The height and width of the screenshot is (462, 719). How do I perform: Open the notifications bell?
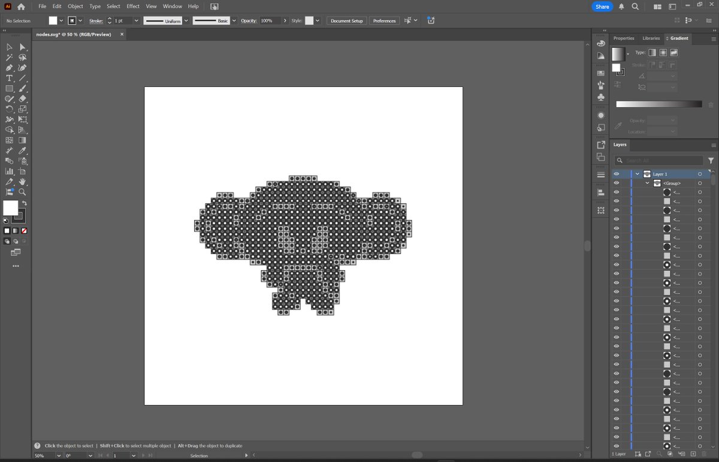[621, 7]
